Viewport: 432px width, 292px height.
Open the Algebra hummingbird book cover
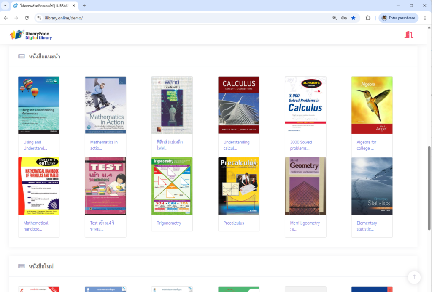pos(372,105)
